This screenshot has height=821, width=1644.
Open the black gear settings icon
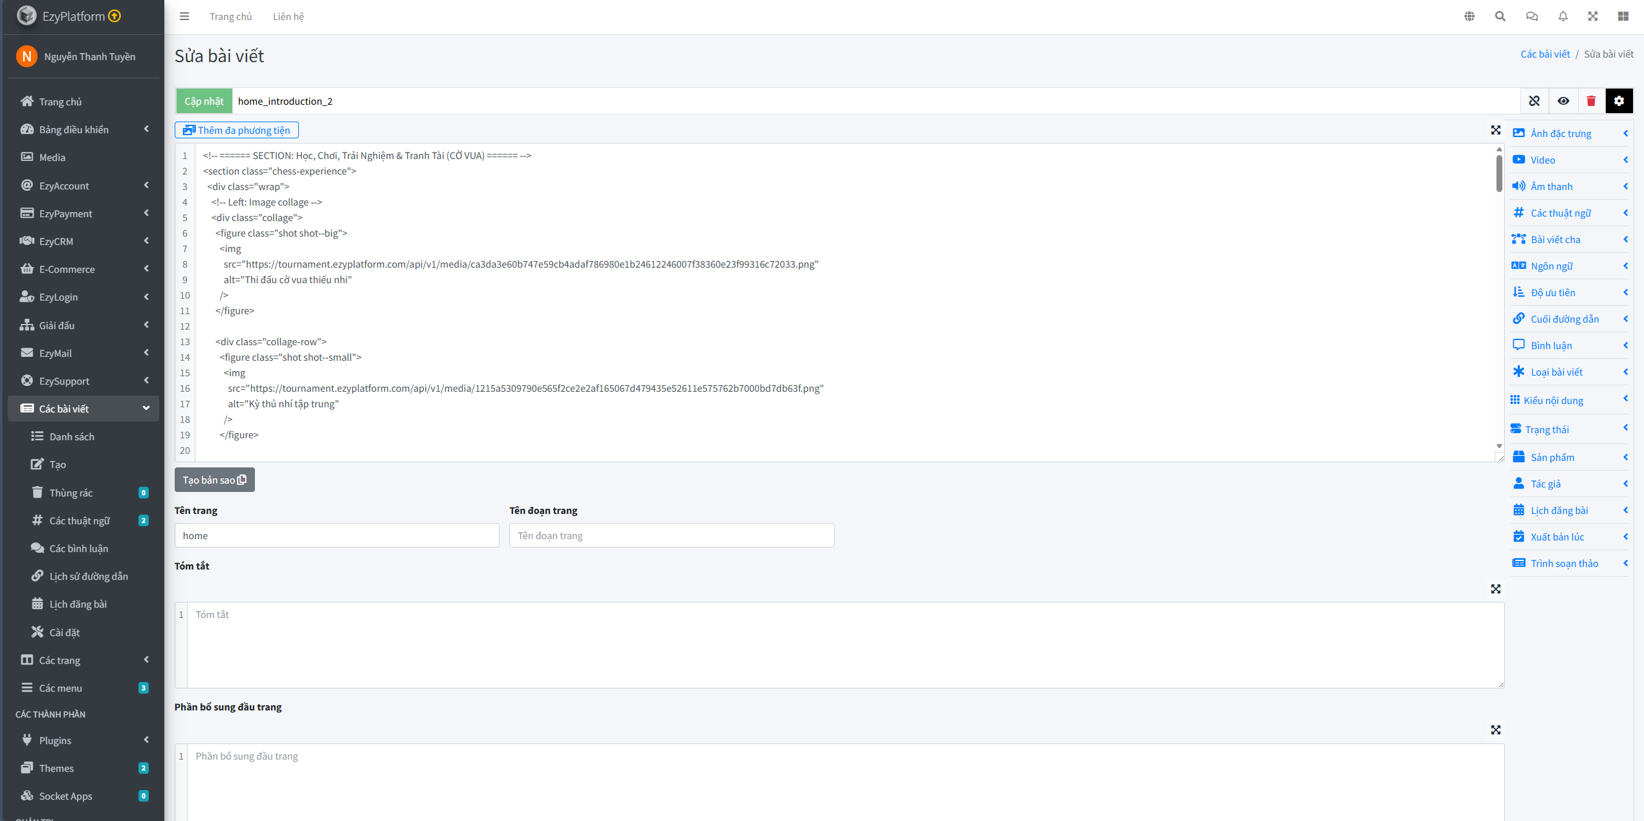pos(1619,101)
